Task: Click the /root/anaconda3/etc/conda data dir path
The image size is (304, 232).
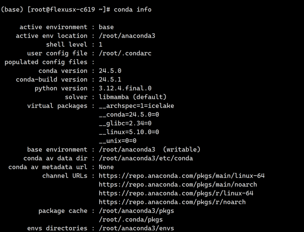Action: click(146, 159)
